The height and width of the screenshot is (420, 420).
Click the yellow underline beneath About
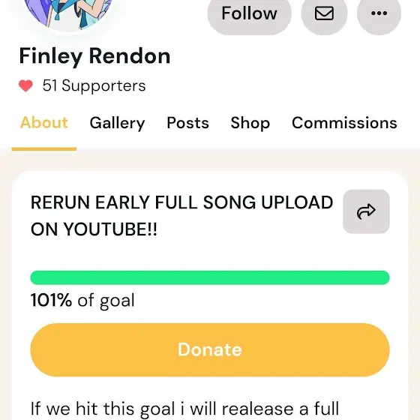(x=44, y=149)
